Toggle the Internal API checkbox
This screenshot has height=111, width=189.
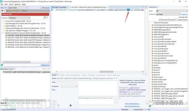click(168, 20)
